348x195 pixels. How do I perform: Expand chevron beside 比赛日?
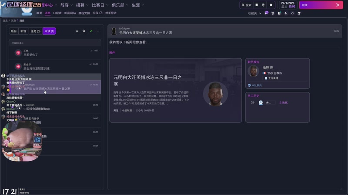107,5
